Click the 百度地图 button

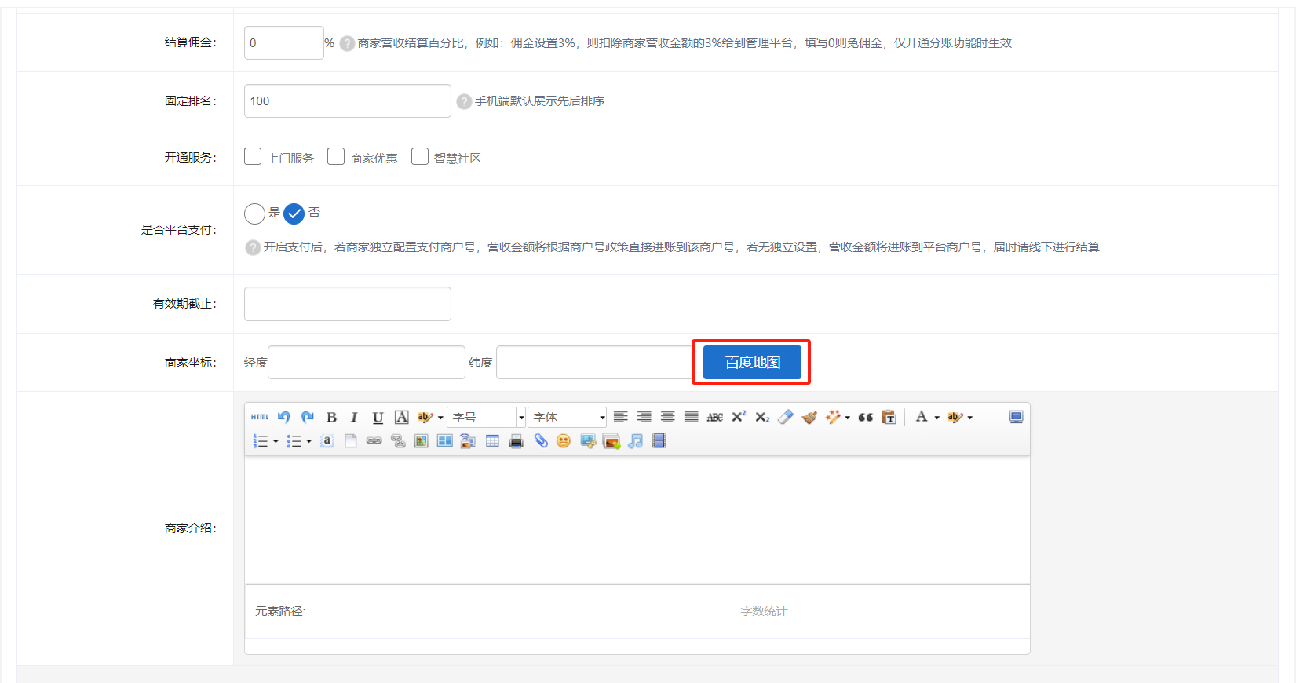coord(752,363)
